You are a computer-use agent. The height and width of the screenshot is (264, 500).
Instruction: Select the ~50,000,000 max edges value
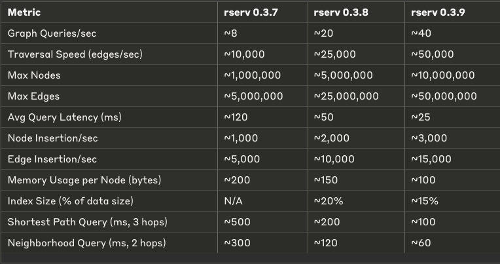click(x=444, y=96)
